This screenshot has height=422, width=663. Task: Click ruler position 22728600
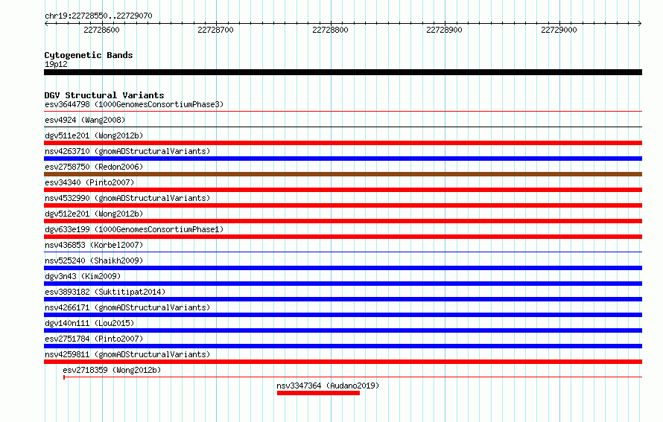point(101,30)
